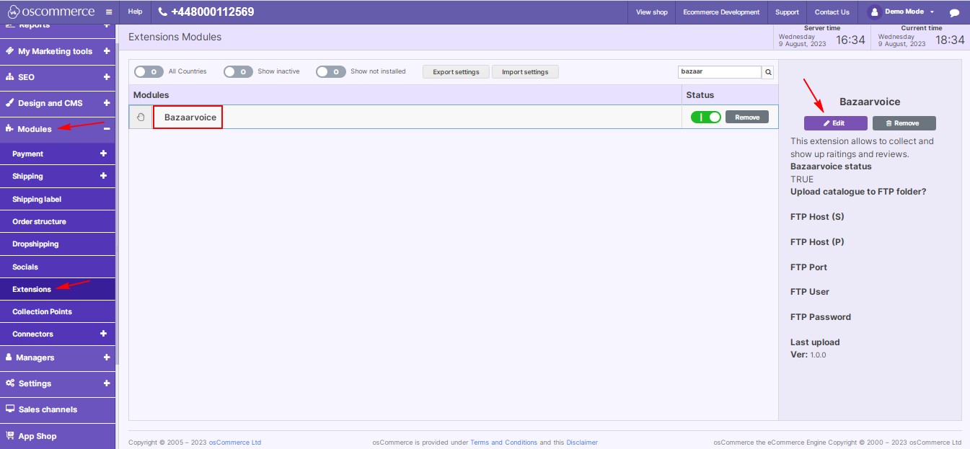Toggle the All Countries switch
This screenshot has height=449, width=970.
click(149, 71)
